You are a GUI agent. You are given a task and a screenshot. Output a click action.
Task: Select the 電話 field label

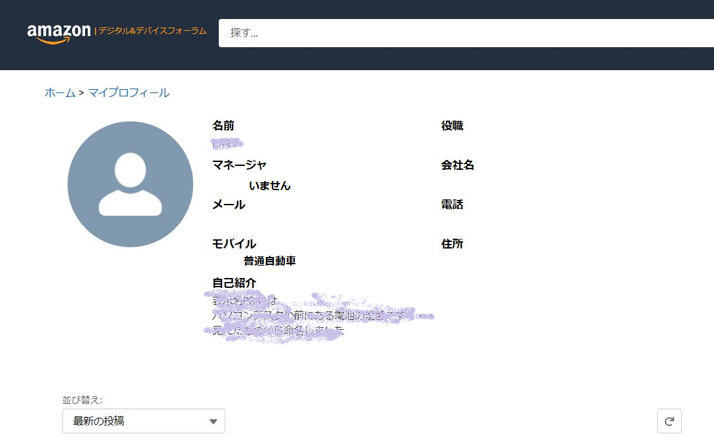(x=452, y=204)
